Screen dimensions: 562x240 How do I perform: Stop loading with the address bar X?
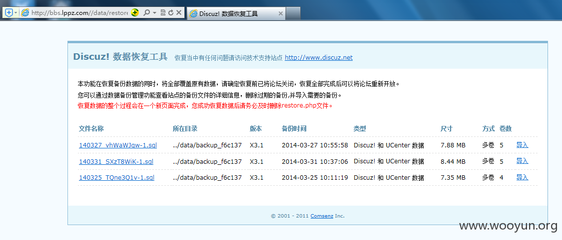click(179, 13)
